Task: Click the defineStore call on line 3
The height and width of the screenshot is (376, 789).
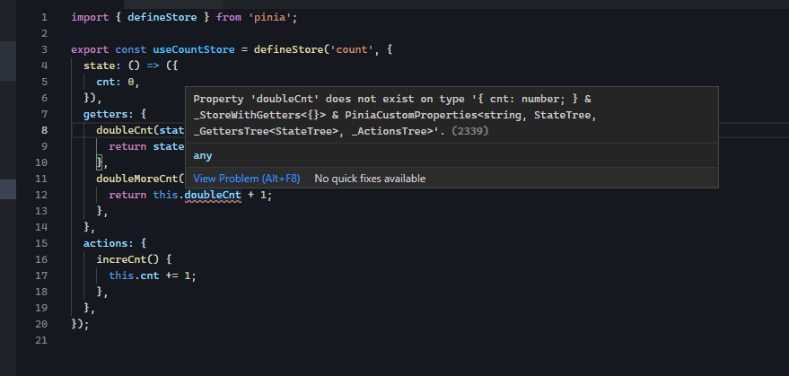Action: point(288,50)
